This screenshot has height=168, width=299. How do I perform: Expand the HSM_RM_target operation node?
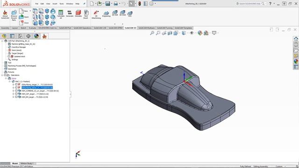coord(14,97)
